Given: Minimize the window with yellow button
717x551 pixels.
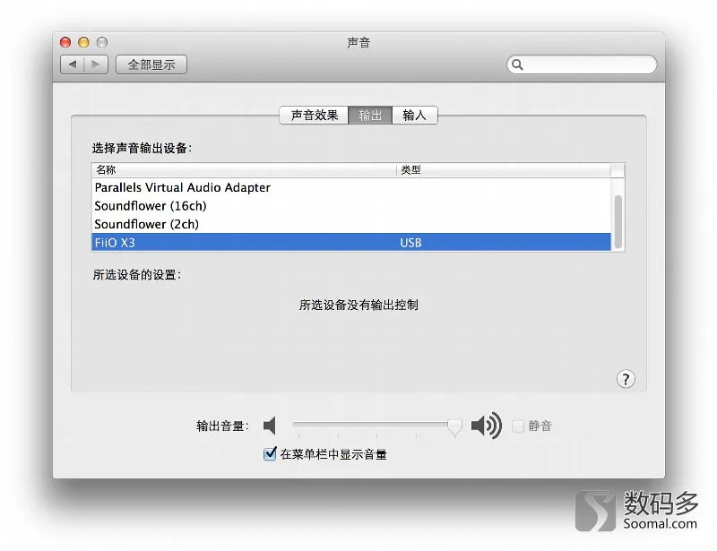Looking at the screenshot, I should click(x=83, y=42).
